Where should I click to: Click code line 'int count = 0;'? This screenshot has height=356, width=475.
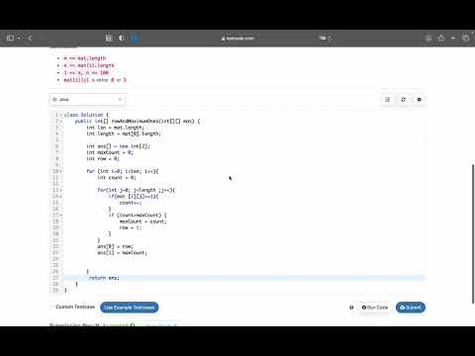[x=117, y=178]
